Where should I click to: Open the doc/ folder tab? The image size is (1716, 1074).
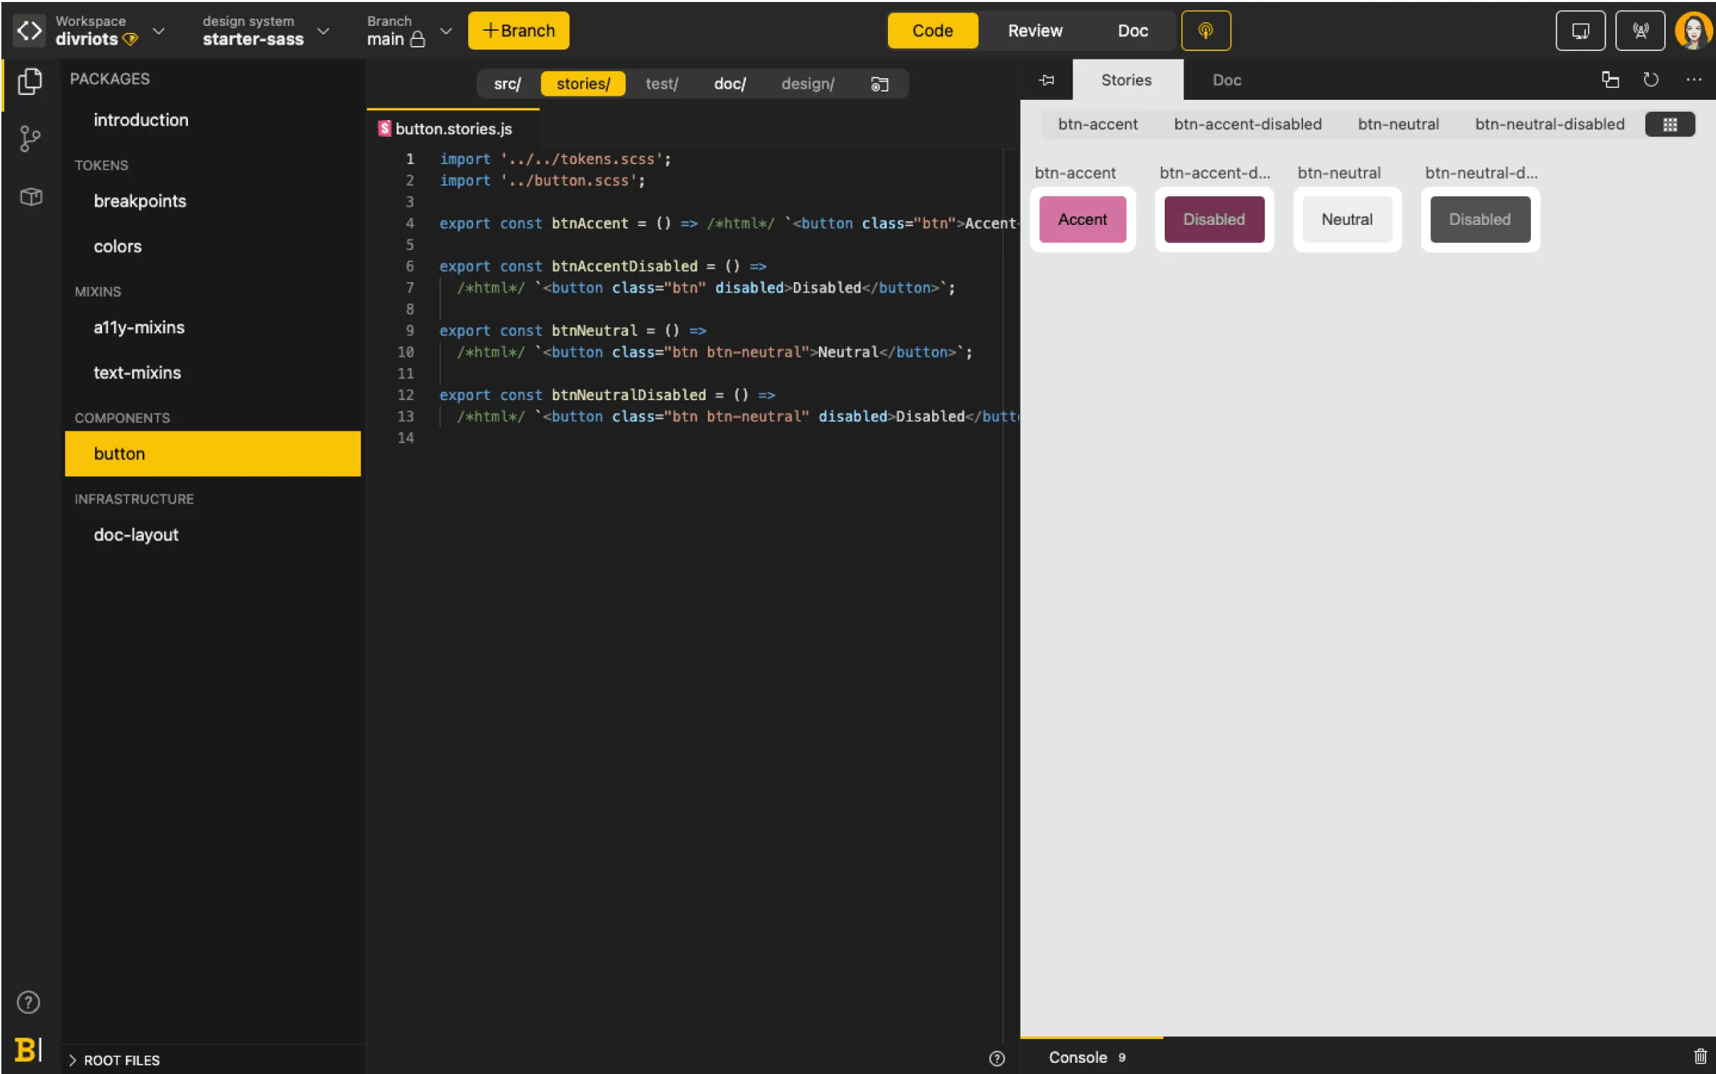point(729,84)
